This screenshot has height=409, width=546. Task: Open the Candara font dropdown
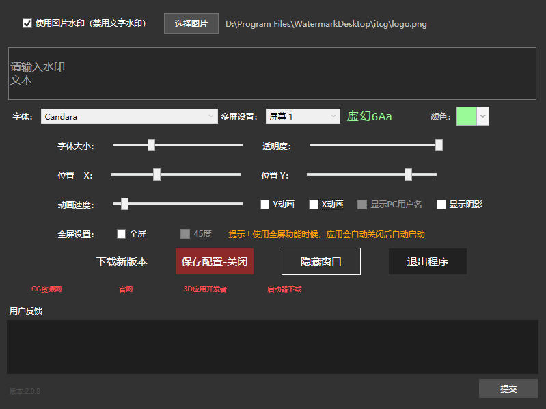pos(129,116)
